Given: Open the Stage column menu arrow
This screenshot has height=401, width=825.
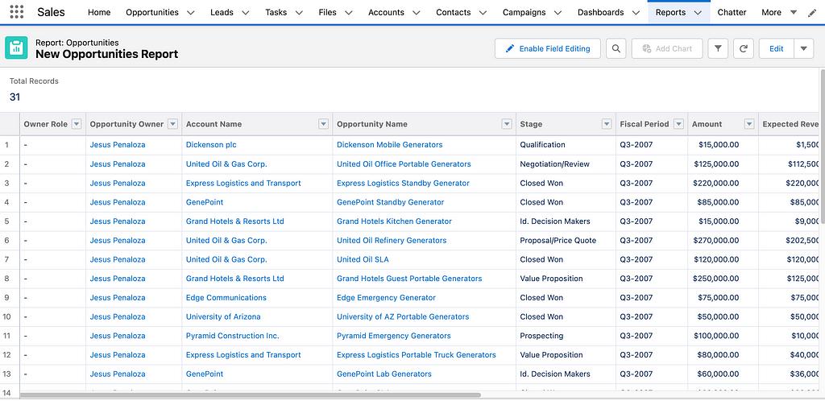Looking at the screenshot, I should click(607, 124).
